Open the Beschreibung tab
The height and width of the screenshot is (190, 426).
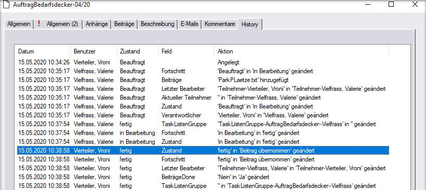point(157,24)
